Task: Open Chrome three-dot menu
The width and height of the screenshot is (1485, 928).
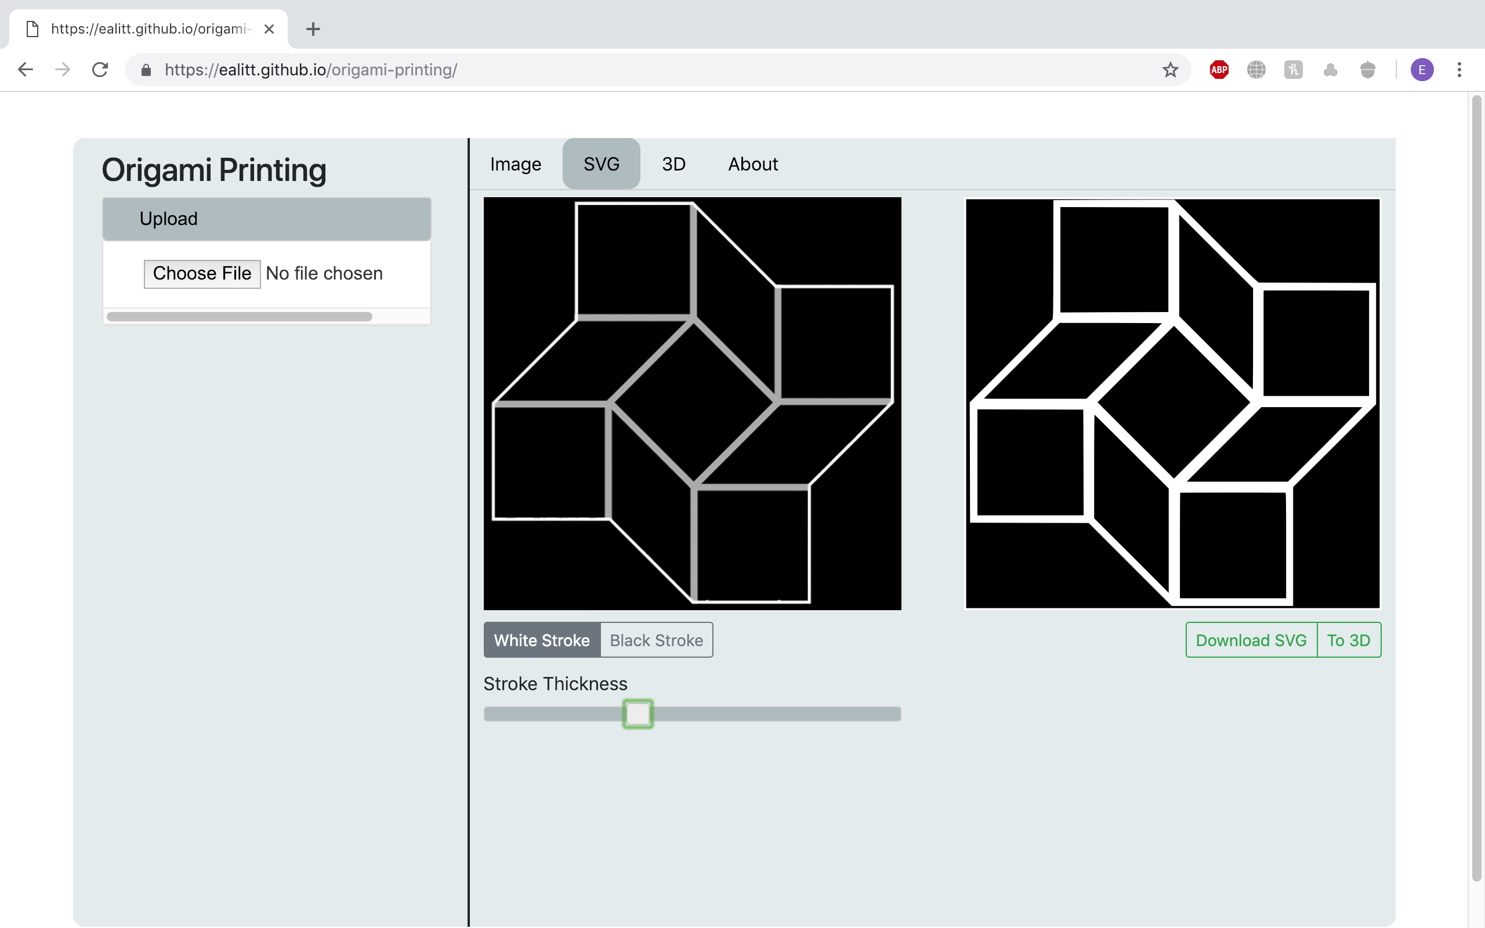Action: coord(1459,70)
